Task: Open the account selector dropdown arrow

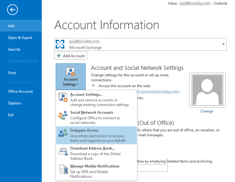Action: [x=223, y=44]
